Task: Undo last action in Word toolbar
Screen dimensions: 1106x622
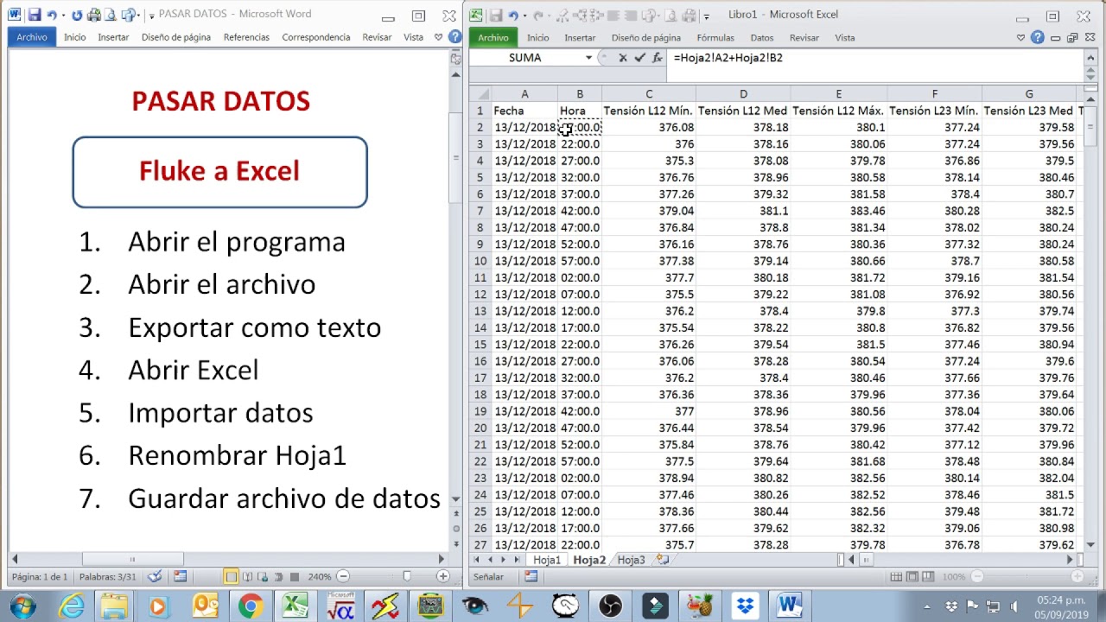Action: [x=52, y=15]
